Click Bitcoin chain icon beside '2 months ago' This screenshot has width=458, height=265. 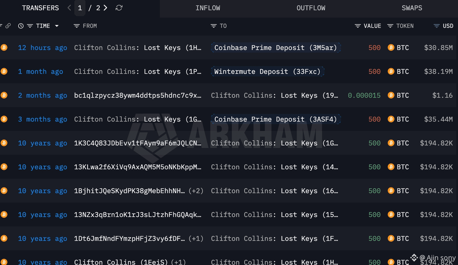[x=4, y=95]
